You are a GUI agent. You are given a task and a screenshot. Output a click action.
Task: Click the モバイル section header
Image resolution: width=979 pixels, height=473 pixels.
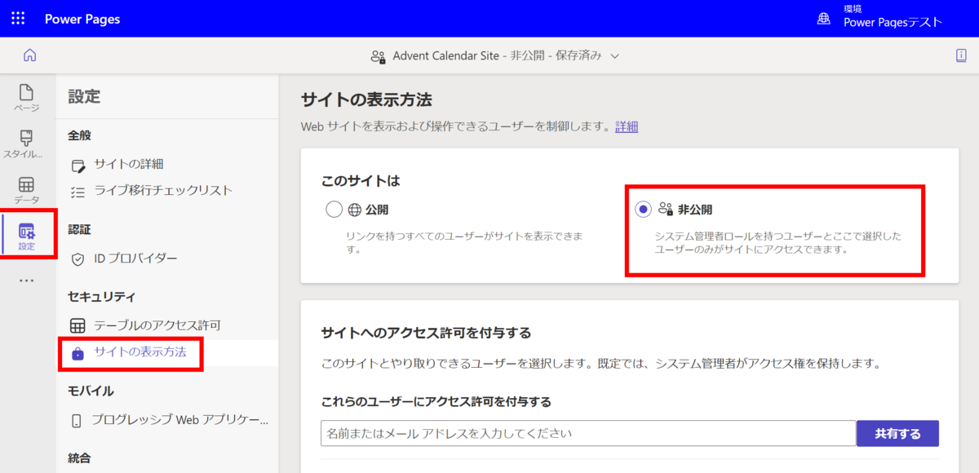[x=91, y=391]
